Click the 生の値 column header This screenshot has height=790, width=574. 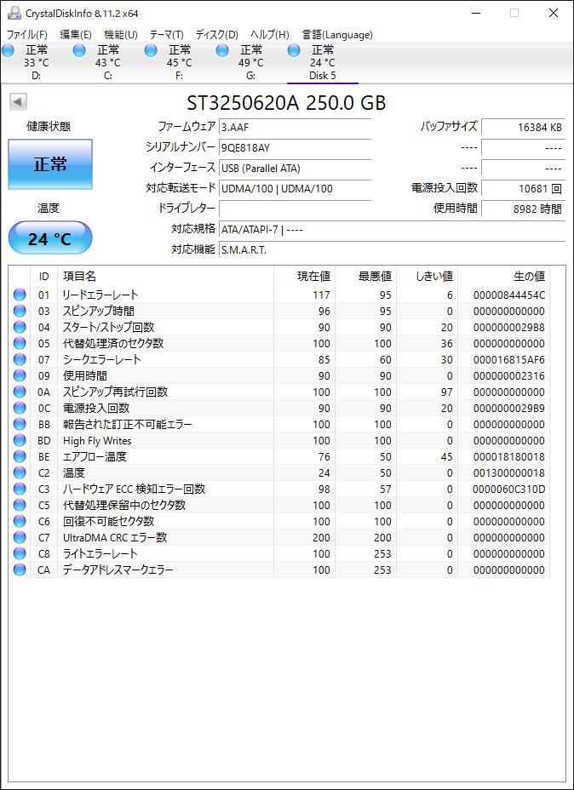(503, 276)
